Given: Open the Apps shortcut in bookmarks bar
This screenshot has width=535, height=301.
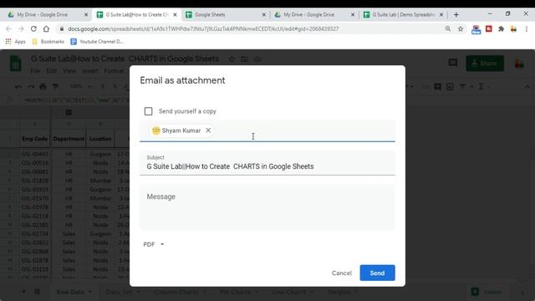Looking at the screenshot, I should coord(15,42).
